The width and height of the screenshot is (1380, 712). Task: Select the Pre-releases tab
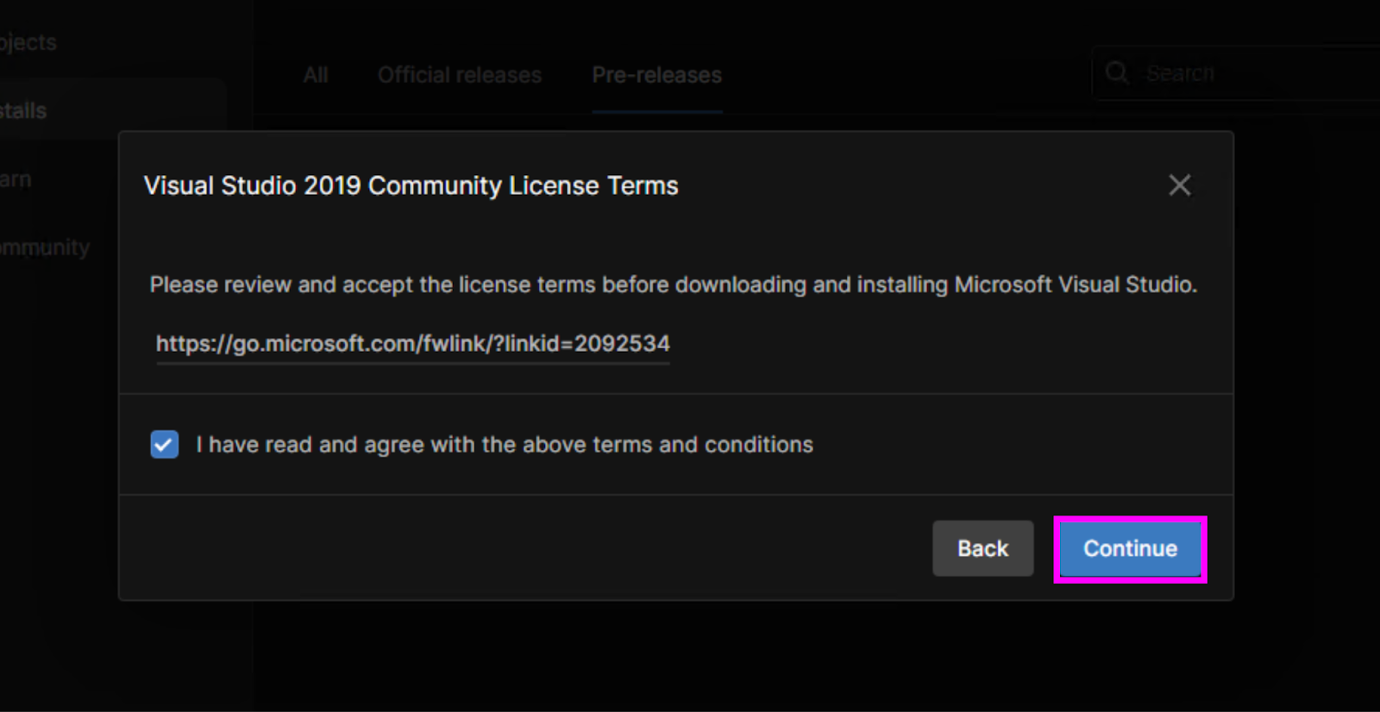(x=656, y=76)
